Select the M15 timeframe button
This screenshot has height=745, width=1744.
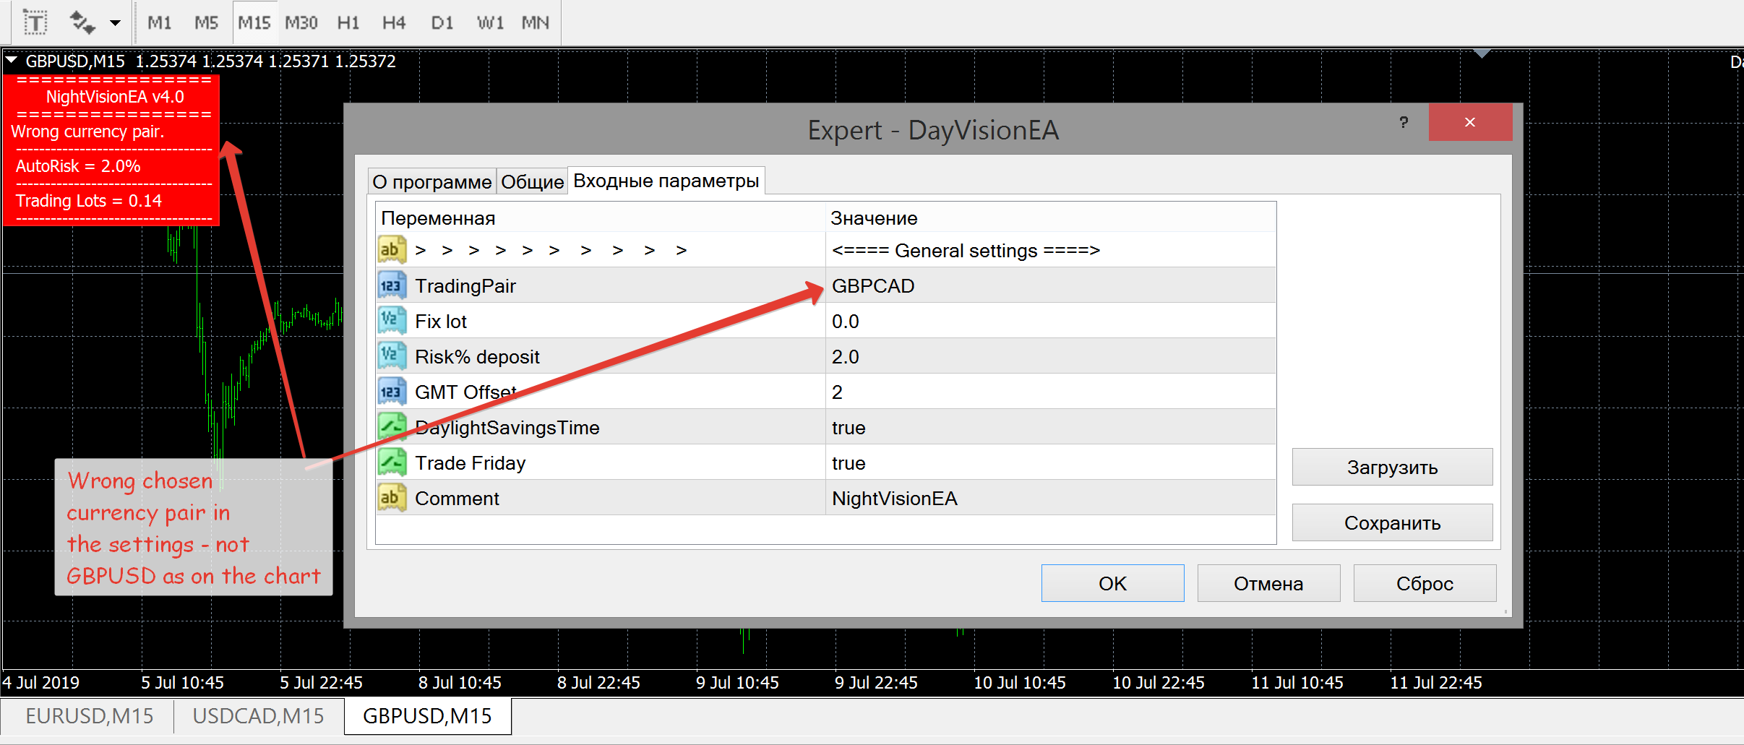tap(254, 22)
